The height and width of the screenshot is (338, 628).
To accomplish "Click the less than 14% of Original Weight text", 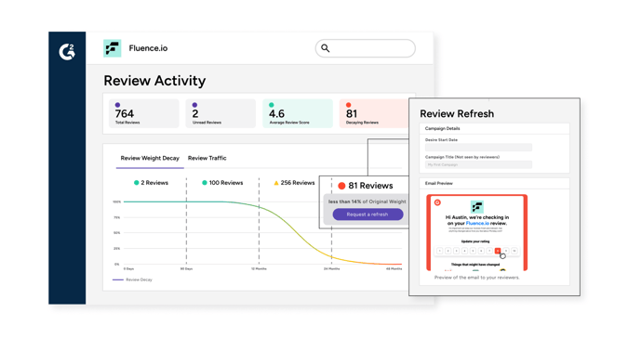I will 367,201.
